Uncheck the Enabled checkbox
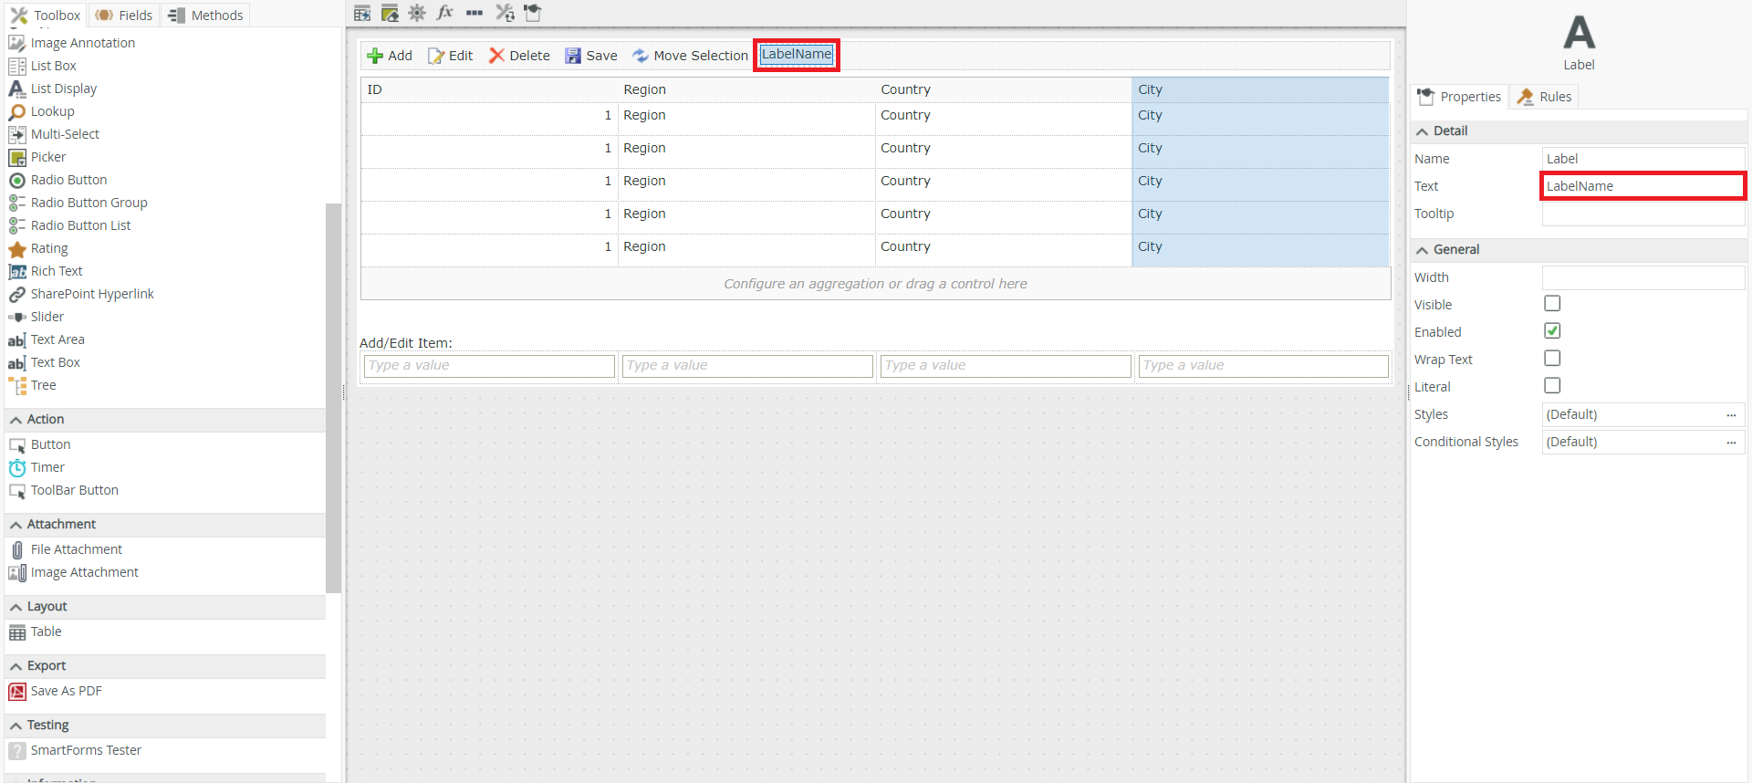Viewport: 1752px width, 783px height. (x=1552, y=331)
